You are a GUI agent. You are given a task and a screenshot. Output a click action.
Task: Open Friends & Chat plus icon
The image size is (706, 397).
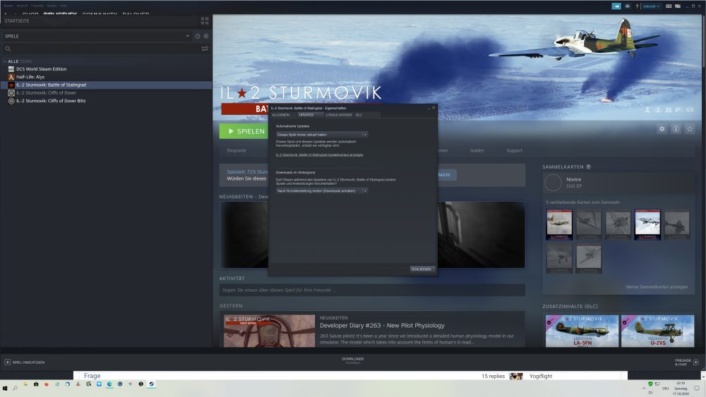click(x=696, y=362)
